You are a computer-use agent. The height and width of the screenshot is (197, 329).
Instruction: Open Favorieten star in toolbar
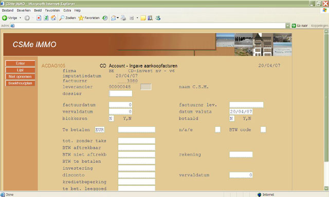tap(89, 18)
